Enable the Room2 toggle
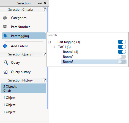 (x=122, y=57)
